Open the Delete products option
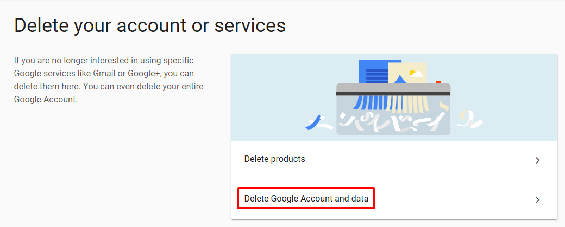The height and width of the screenshot is (227, 565). coord(274,159)
